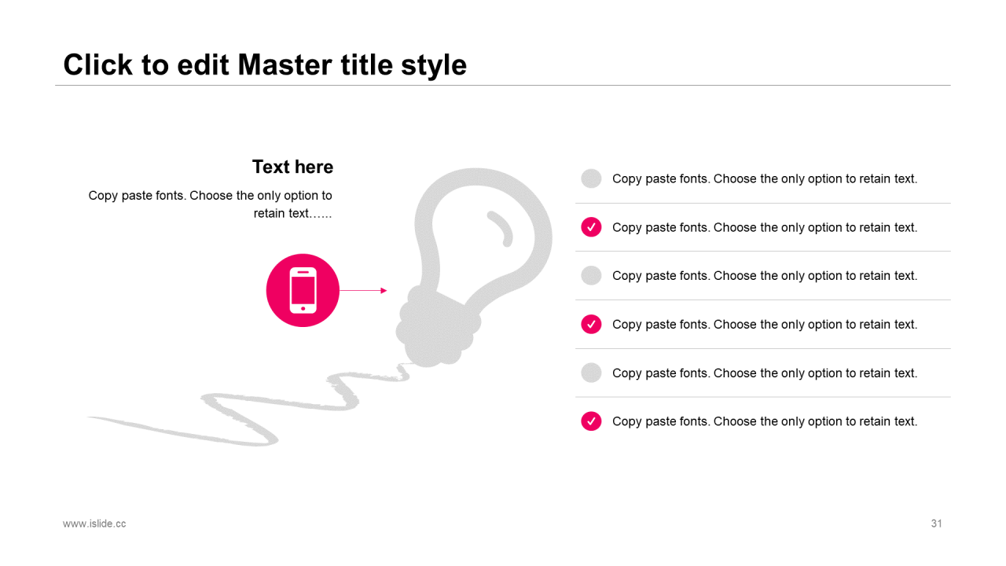
Task: Click the middle gray circle bullet
Action: (591, 275)
